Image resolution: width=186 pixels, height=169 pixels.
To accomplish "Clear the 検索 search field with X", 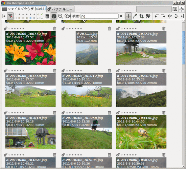I will pos(121,16).
